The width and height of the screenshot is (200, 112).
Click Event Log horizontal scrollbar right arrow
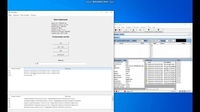(x=174, y=89)
